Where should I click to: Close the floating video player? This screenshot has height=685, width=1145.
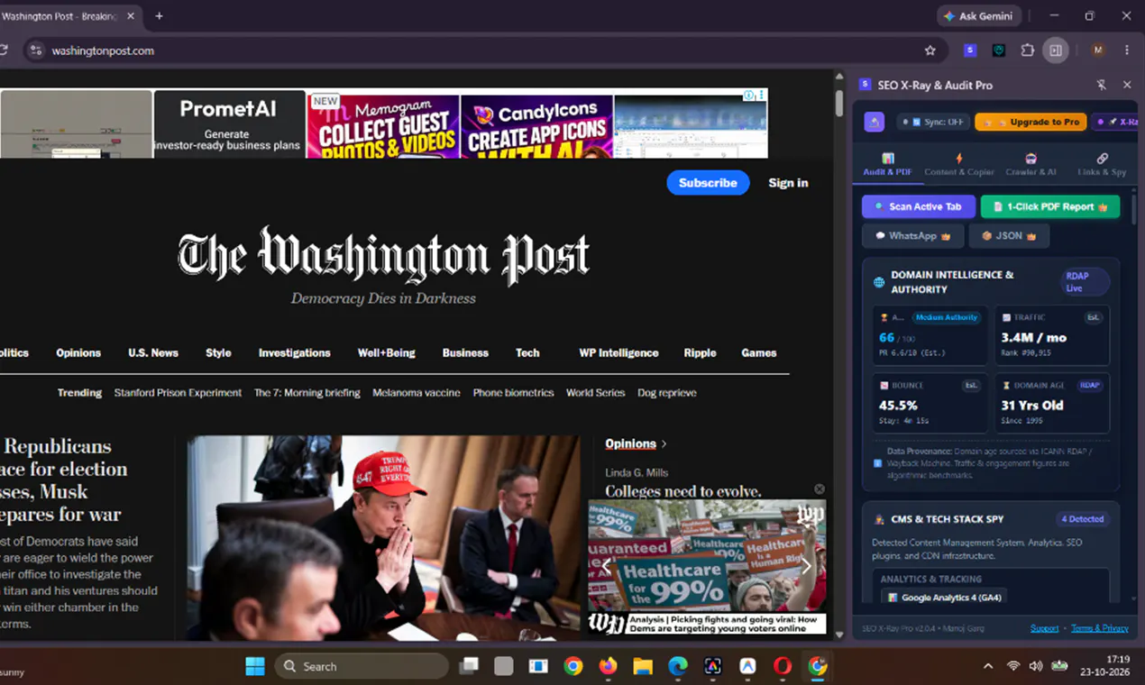point(820,489)
